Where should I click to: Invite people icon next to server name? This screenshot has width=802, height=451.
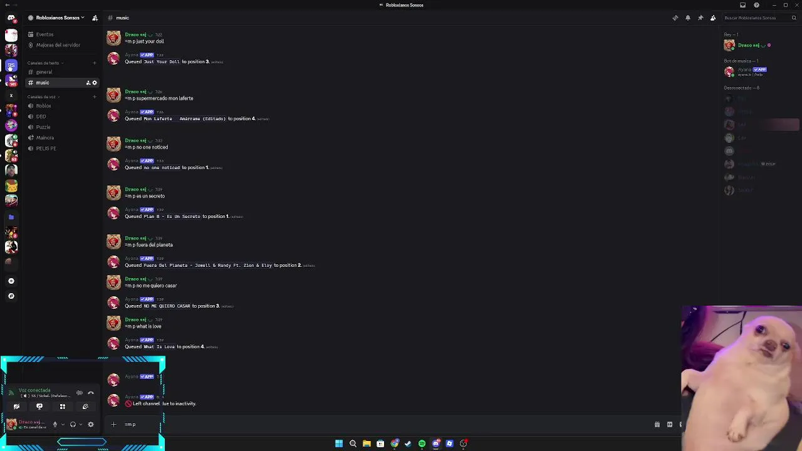[x=95, y=18]
